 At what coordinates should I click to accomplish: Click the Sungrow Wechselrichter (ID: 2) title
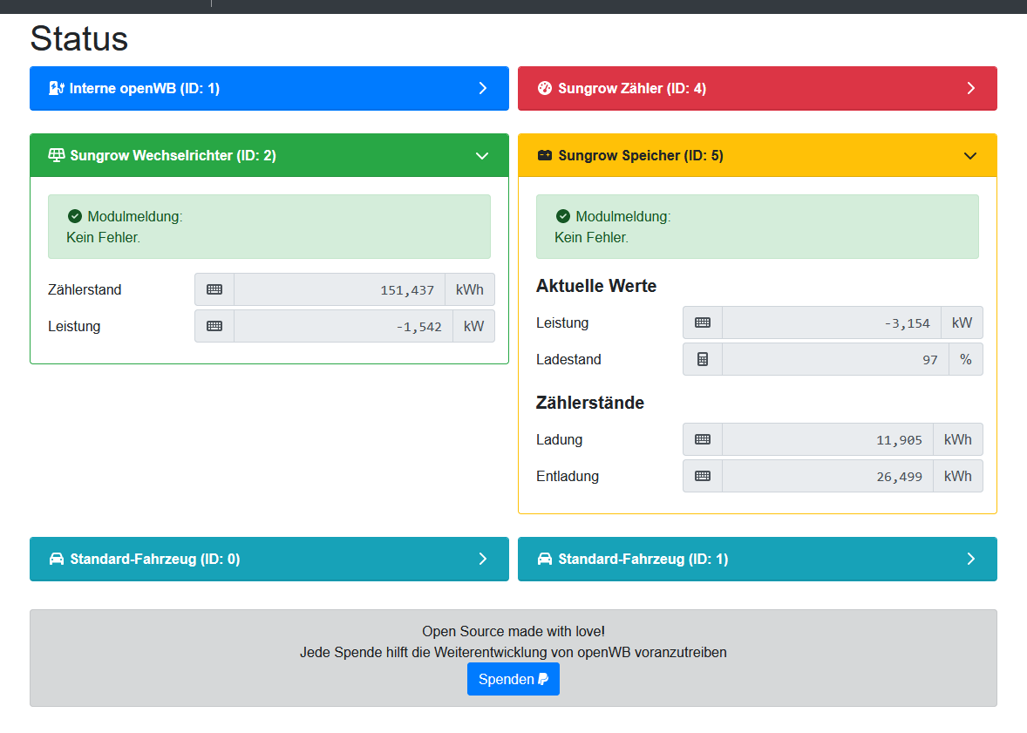(x=173, y=155)
